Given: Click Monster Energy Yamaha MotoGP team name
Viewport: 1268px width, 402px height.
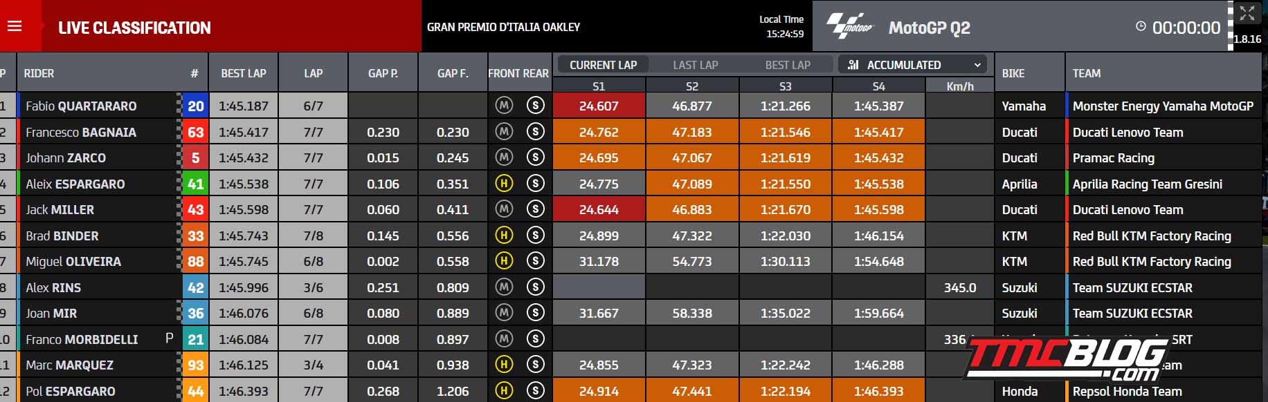Looking at the screenshot, I should pos(1163,106).
